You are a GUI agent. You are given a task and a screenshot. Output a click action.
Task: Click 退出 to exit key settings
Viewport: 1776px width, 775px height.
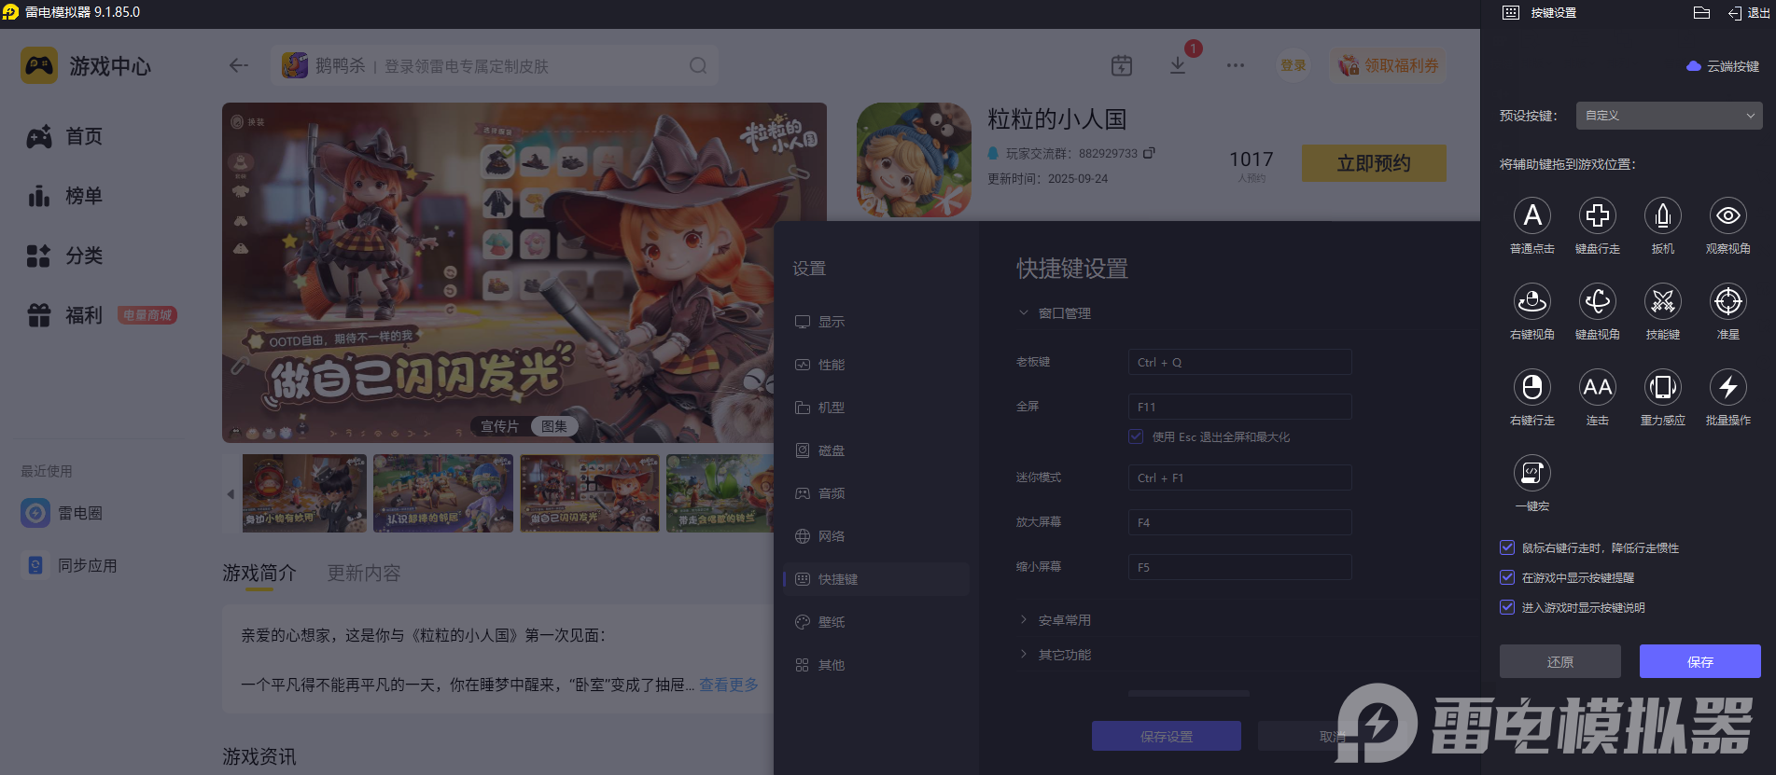pyautogui.click(x=1749, y=13)
